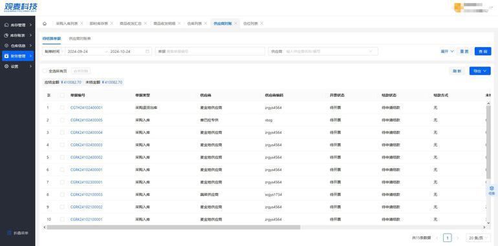Screen dimensions: 498x246
Task: Check the row for CGRK24102400004
Action: tap(62, 132)
